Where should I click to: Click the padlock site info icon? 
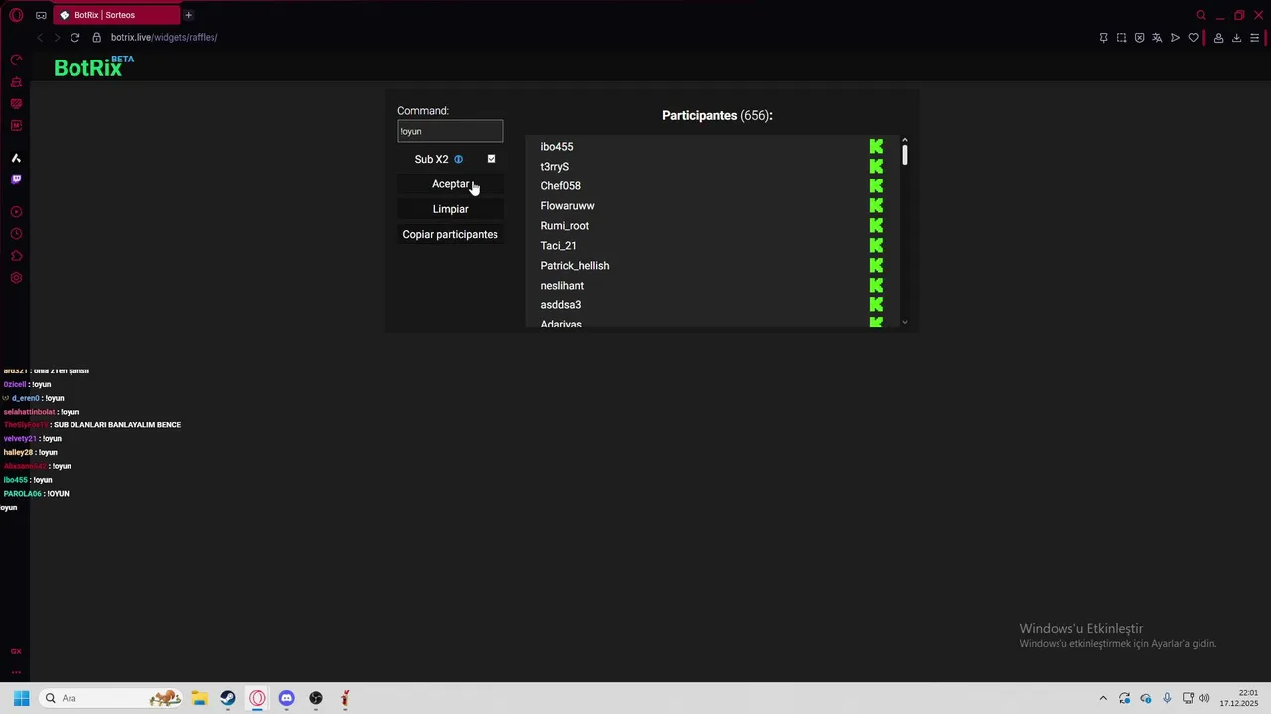pos(96,37)
